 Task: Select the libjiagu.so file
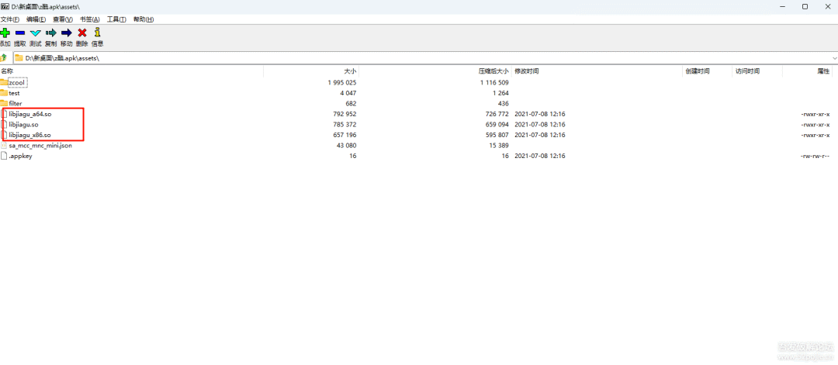click(x=23, y=124)
